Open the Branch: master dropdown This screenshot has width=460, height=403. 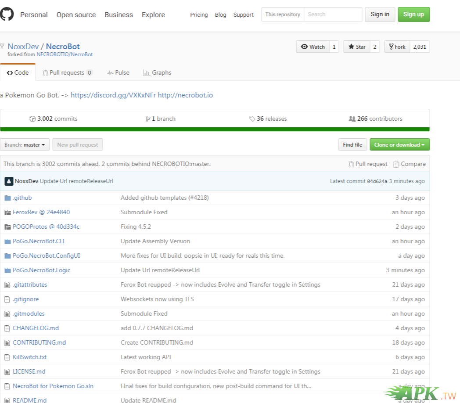click(x=25, y=145)
